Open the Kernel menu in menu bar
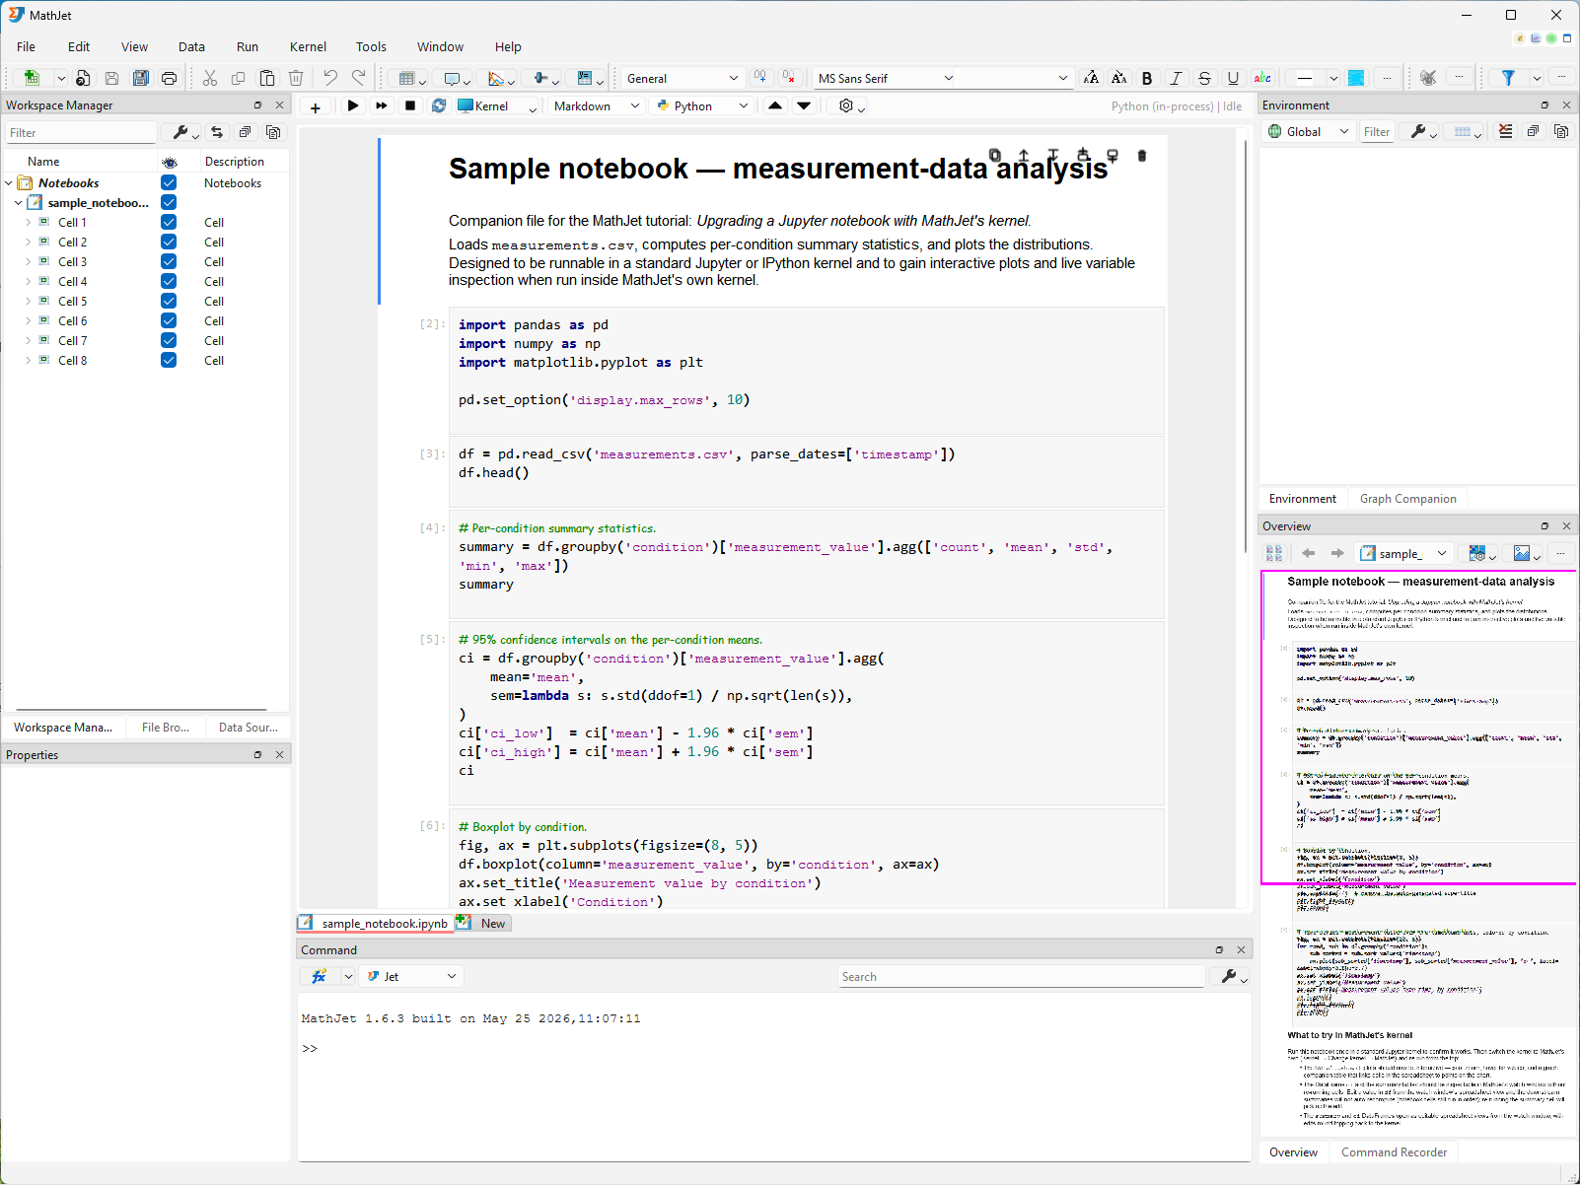The image size is (1580, 1185). 308,46
